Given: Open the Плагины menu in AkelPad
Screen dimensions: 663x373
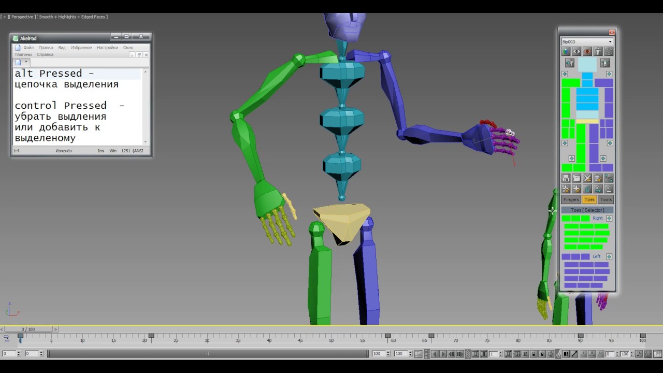Looking at the screenshot, I should [23, 54].
